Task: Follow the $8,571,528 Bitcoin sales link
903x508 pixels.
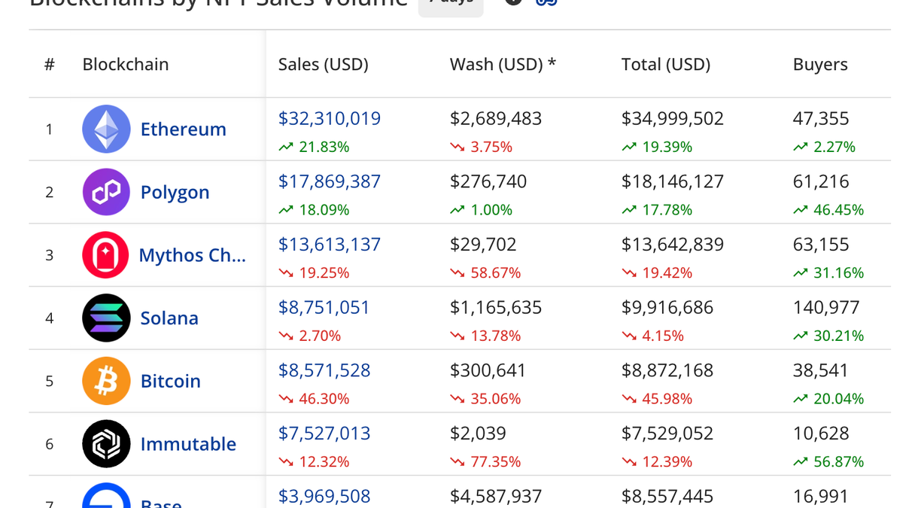Action: (324, 370)
